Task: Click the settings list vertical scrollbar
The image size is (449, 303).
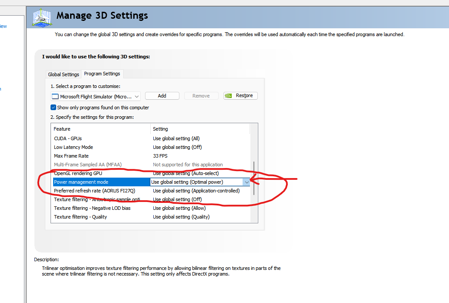Action: (x=254, y=178)
